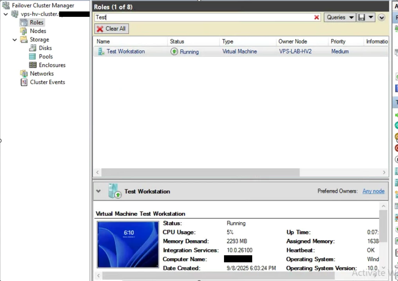Click the Failover Cluster Manager root icon

(x=5, y=5)
